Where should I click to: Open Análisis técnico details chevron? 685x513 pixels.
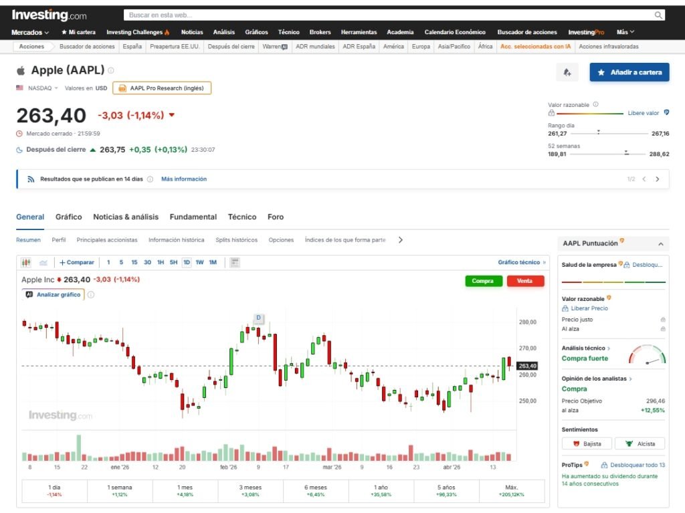tap(609, 348)
